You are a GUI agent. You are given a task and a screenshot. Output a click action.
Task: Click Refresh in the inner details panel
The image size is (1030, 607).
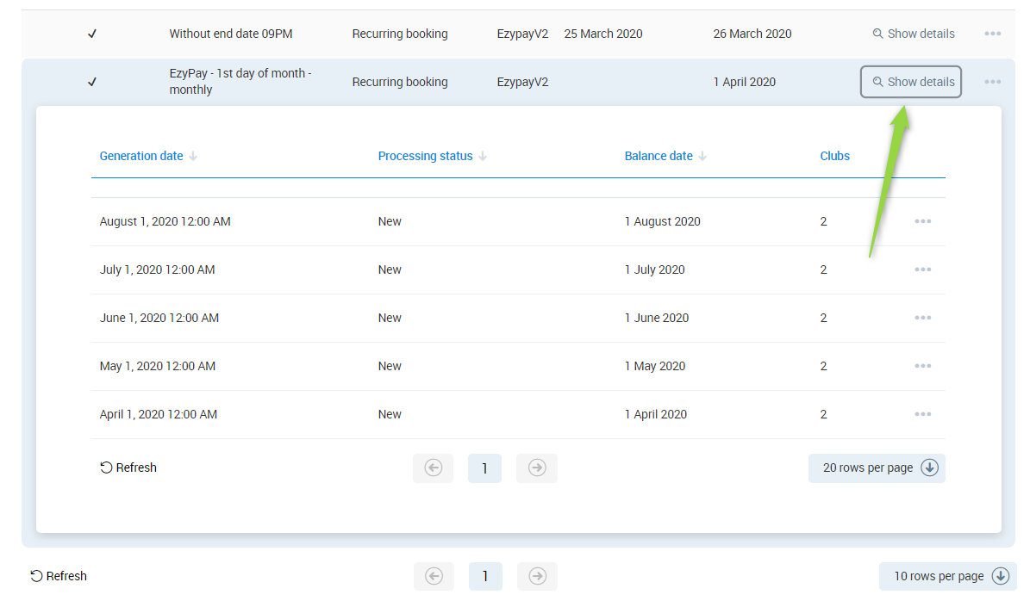point(128,468)
